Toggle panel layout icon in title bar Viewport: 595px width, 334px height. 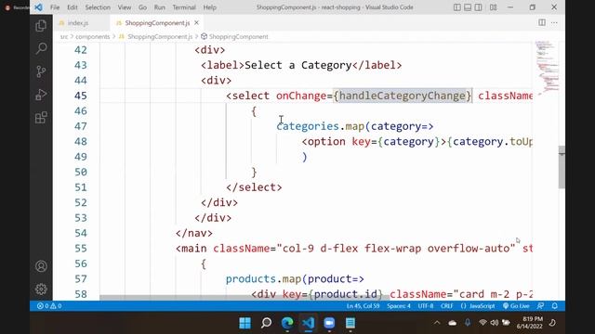click(x=468, y=7)
